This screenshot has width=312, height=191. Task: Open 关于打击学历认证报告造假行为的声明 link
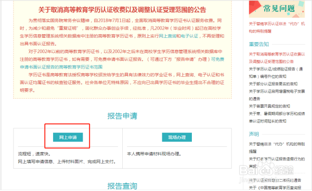point(277,162)
